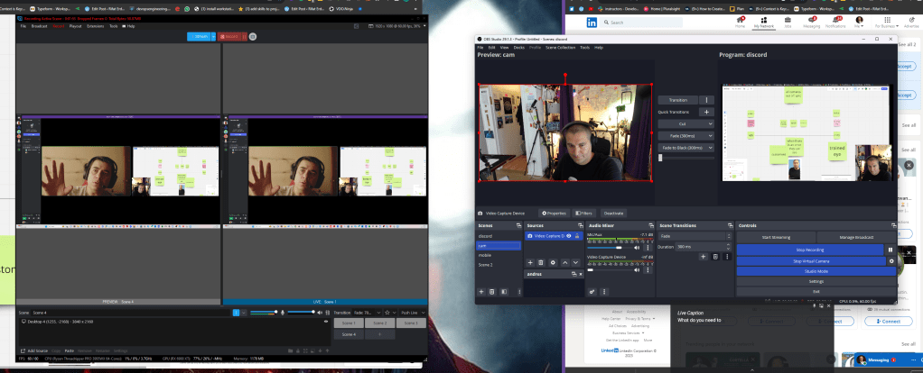Screen dimensions: 923x373
Task: Click the Transition button in studio mode
Action: pos(677,100)
